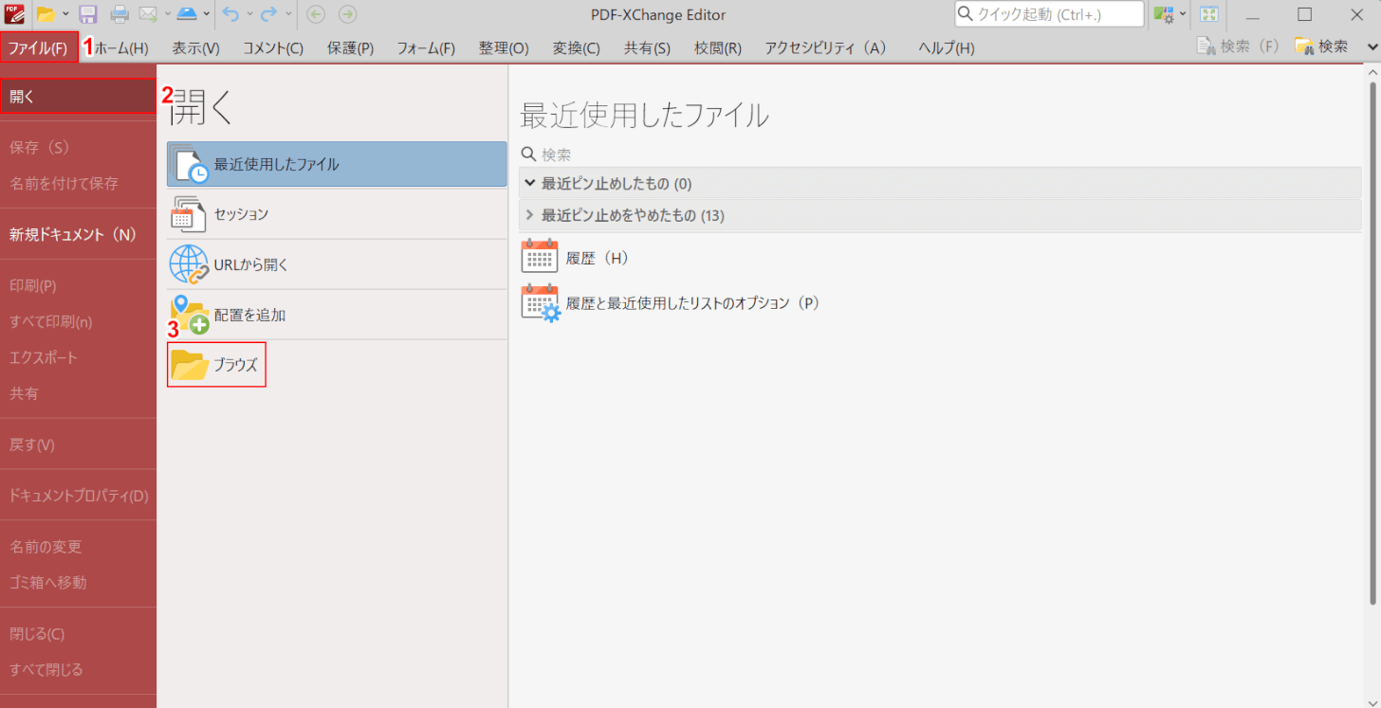Click the full screen mode icon
The image size is (1381, 708).
1208,14
